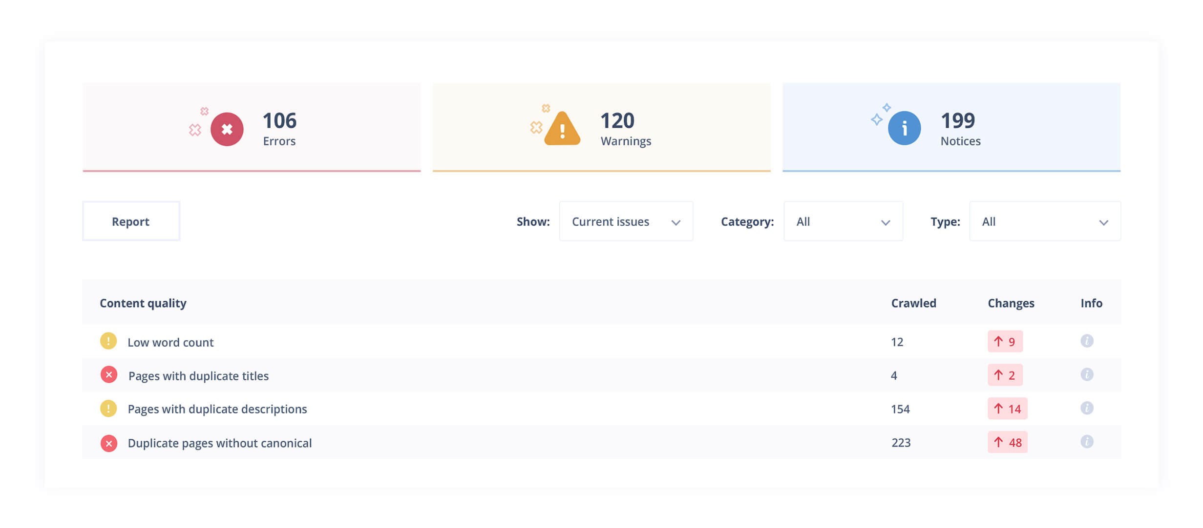Click the warning icon beside Low word count
Viewport: 1203px width, 528px height.
tap(108, 342)
